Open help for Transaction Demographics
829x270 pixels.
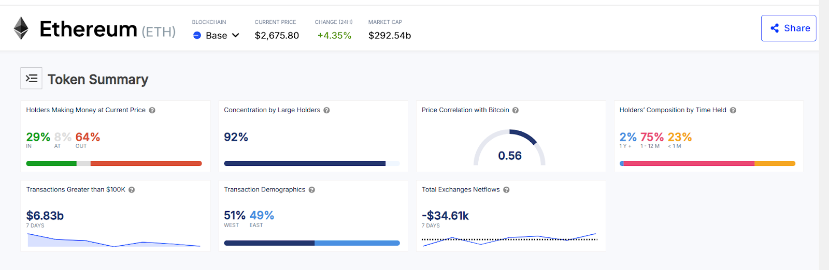click(312, 190)
